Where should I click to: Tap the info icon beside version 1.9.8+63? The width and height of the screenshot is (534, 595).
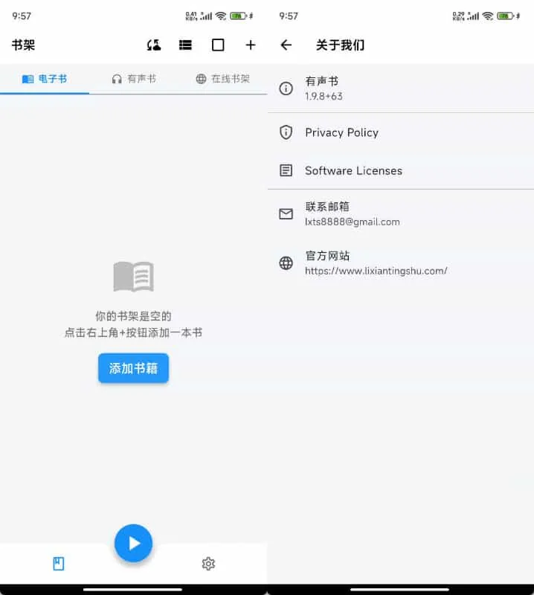coord(286,89)
